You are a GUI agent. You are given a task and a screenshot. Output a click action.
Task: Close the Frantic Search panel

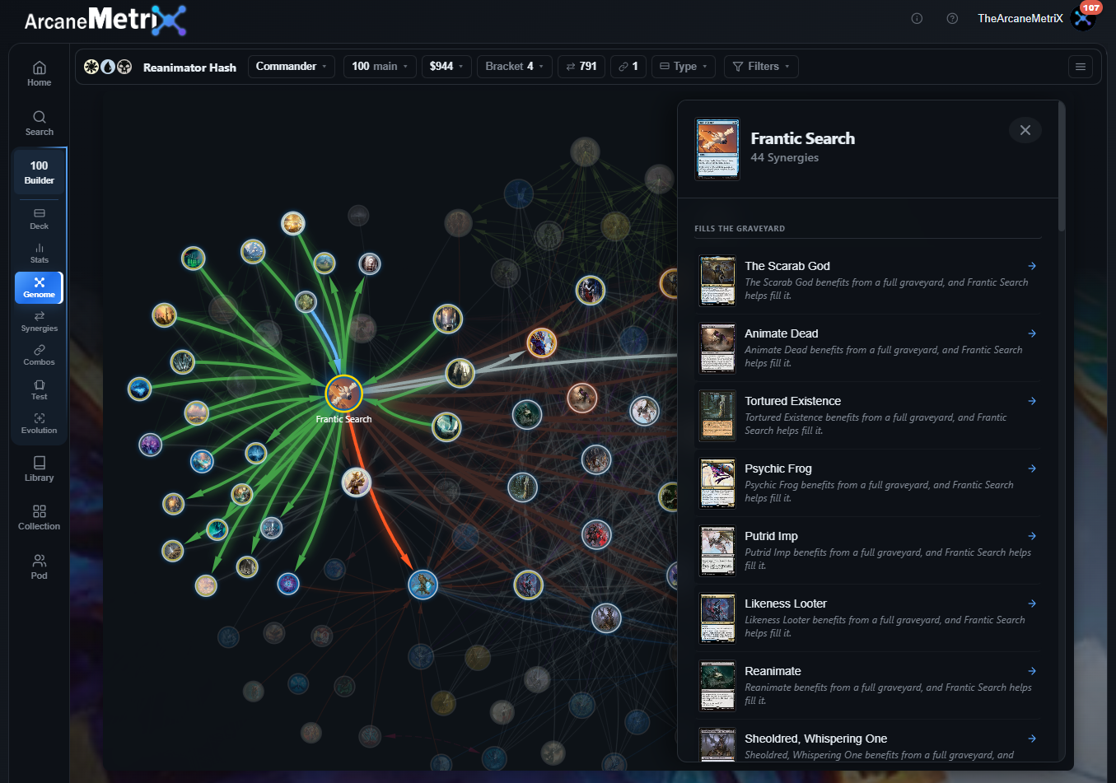(x=1025, y=130)
